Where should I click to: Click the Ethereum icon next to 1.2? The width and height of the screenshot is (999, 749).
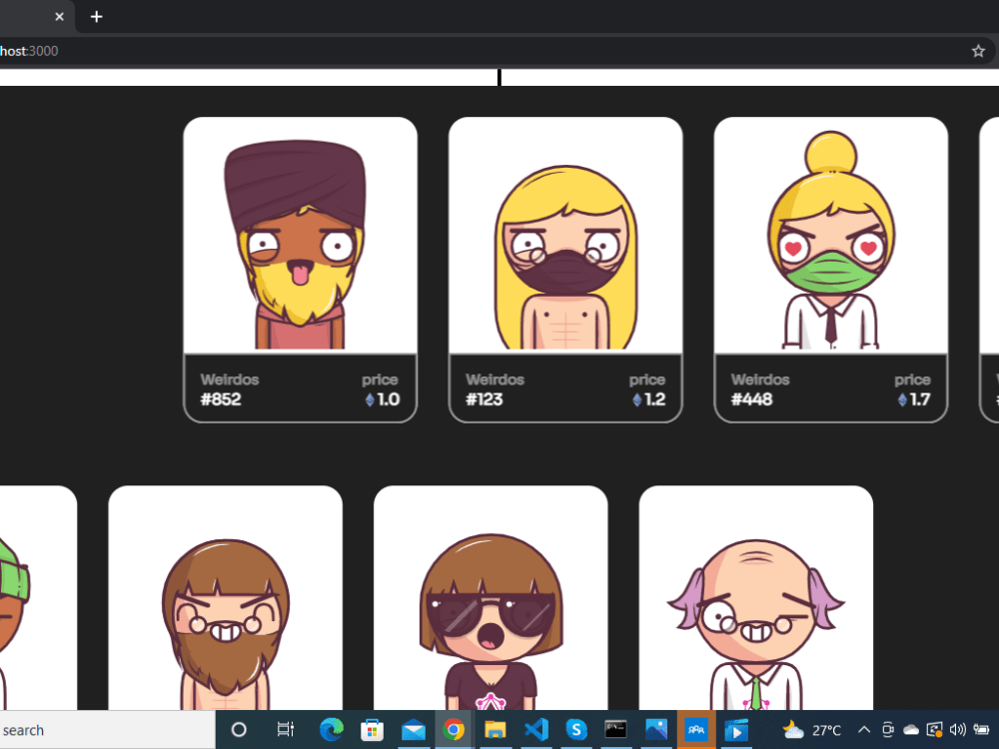(x=636, y=400)
